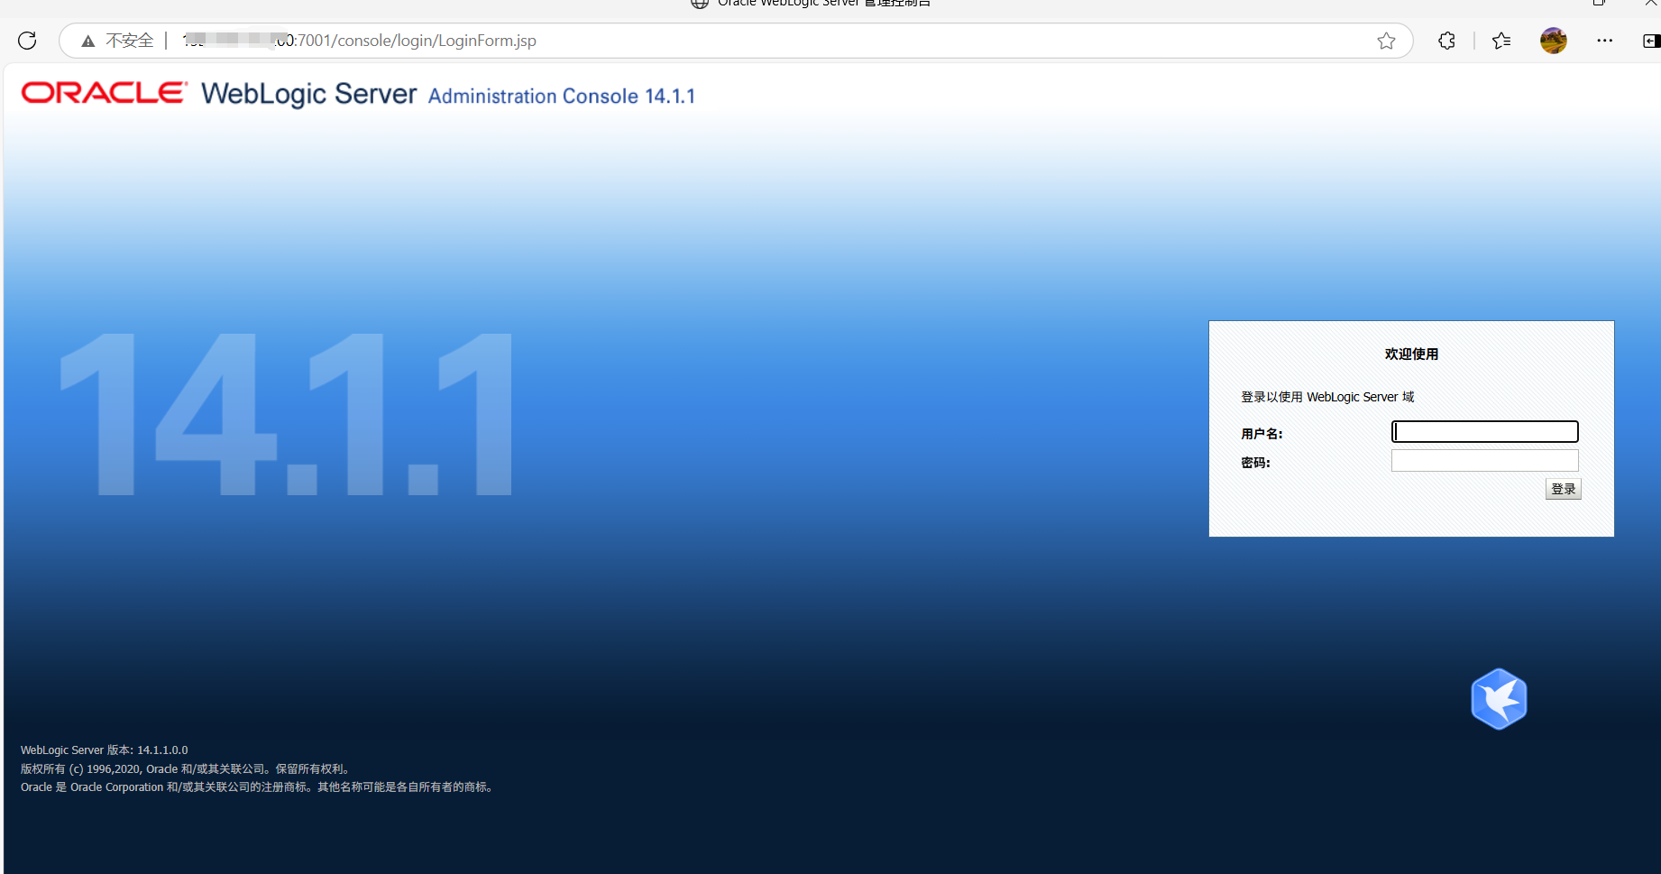Bookmark this page with the star icon
This screenshot has width=1661, height=874.
[x=1386, y=41]
